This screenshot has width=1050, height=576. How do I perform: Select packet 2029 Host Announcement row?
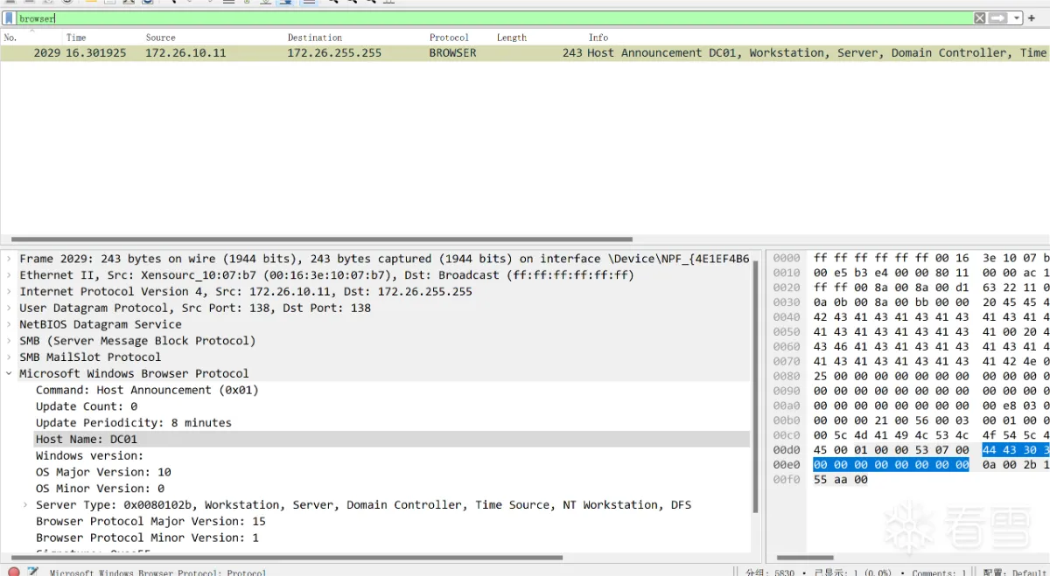pyautogui.click(x=525, y=53)
